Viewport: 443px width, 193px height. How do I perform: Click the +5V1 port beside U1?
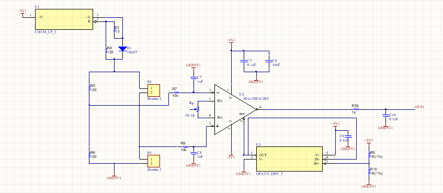coord(22,13)
